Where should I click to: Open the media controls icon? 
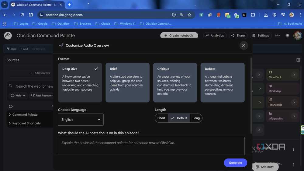click(x=283, y=15)
